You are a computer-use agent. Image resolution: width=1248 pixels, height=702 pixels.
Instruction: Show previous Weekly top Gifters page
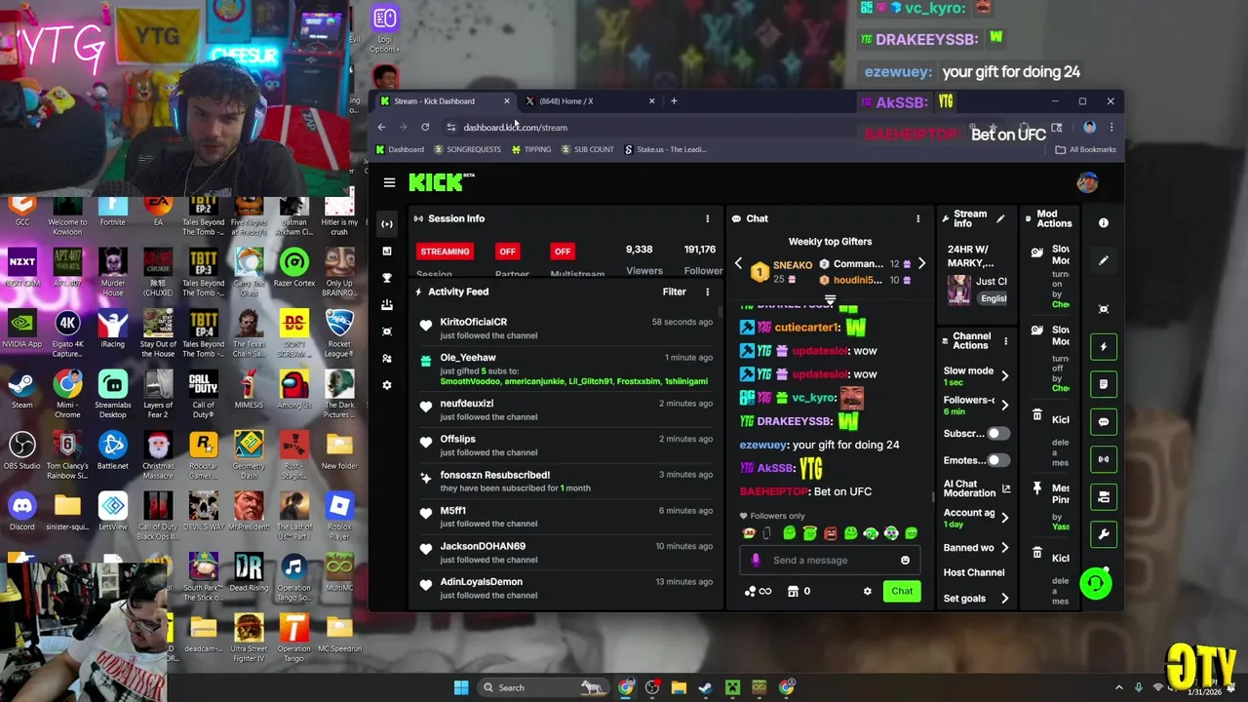click(738, 263)
